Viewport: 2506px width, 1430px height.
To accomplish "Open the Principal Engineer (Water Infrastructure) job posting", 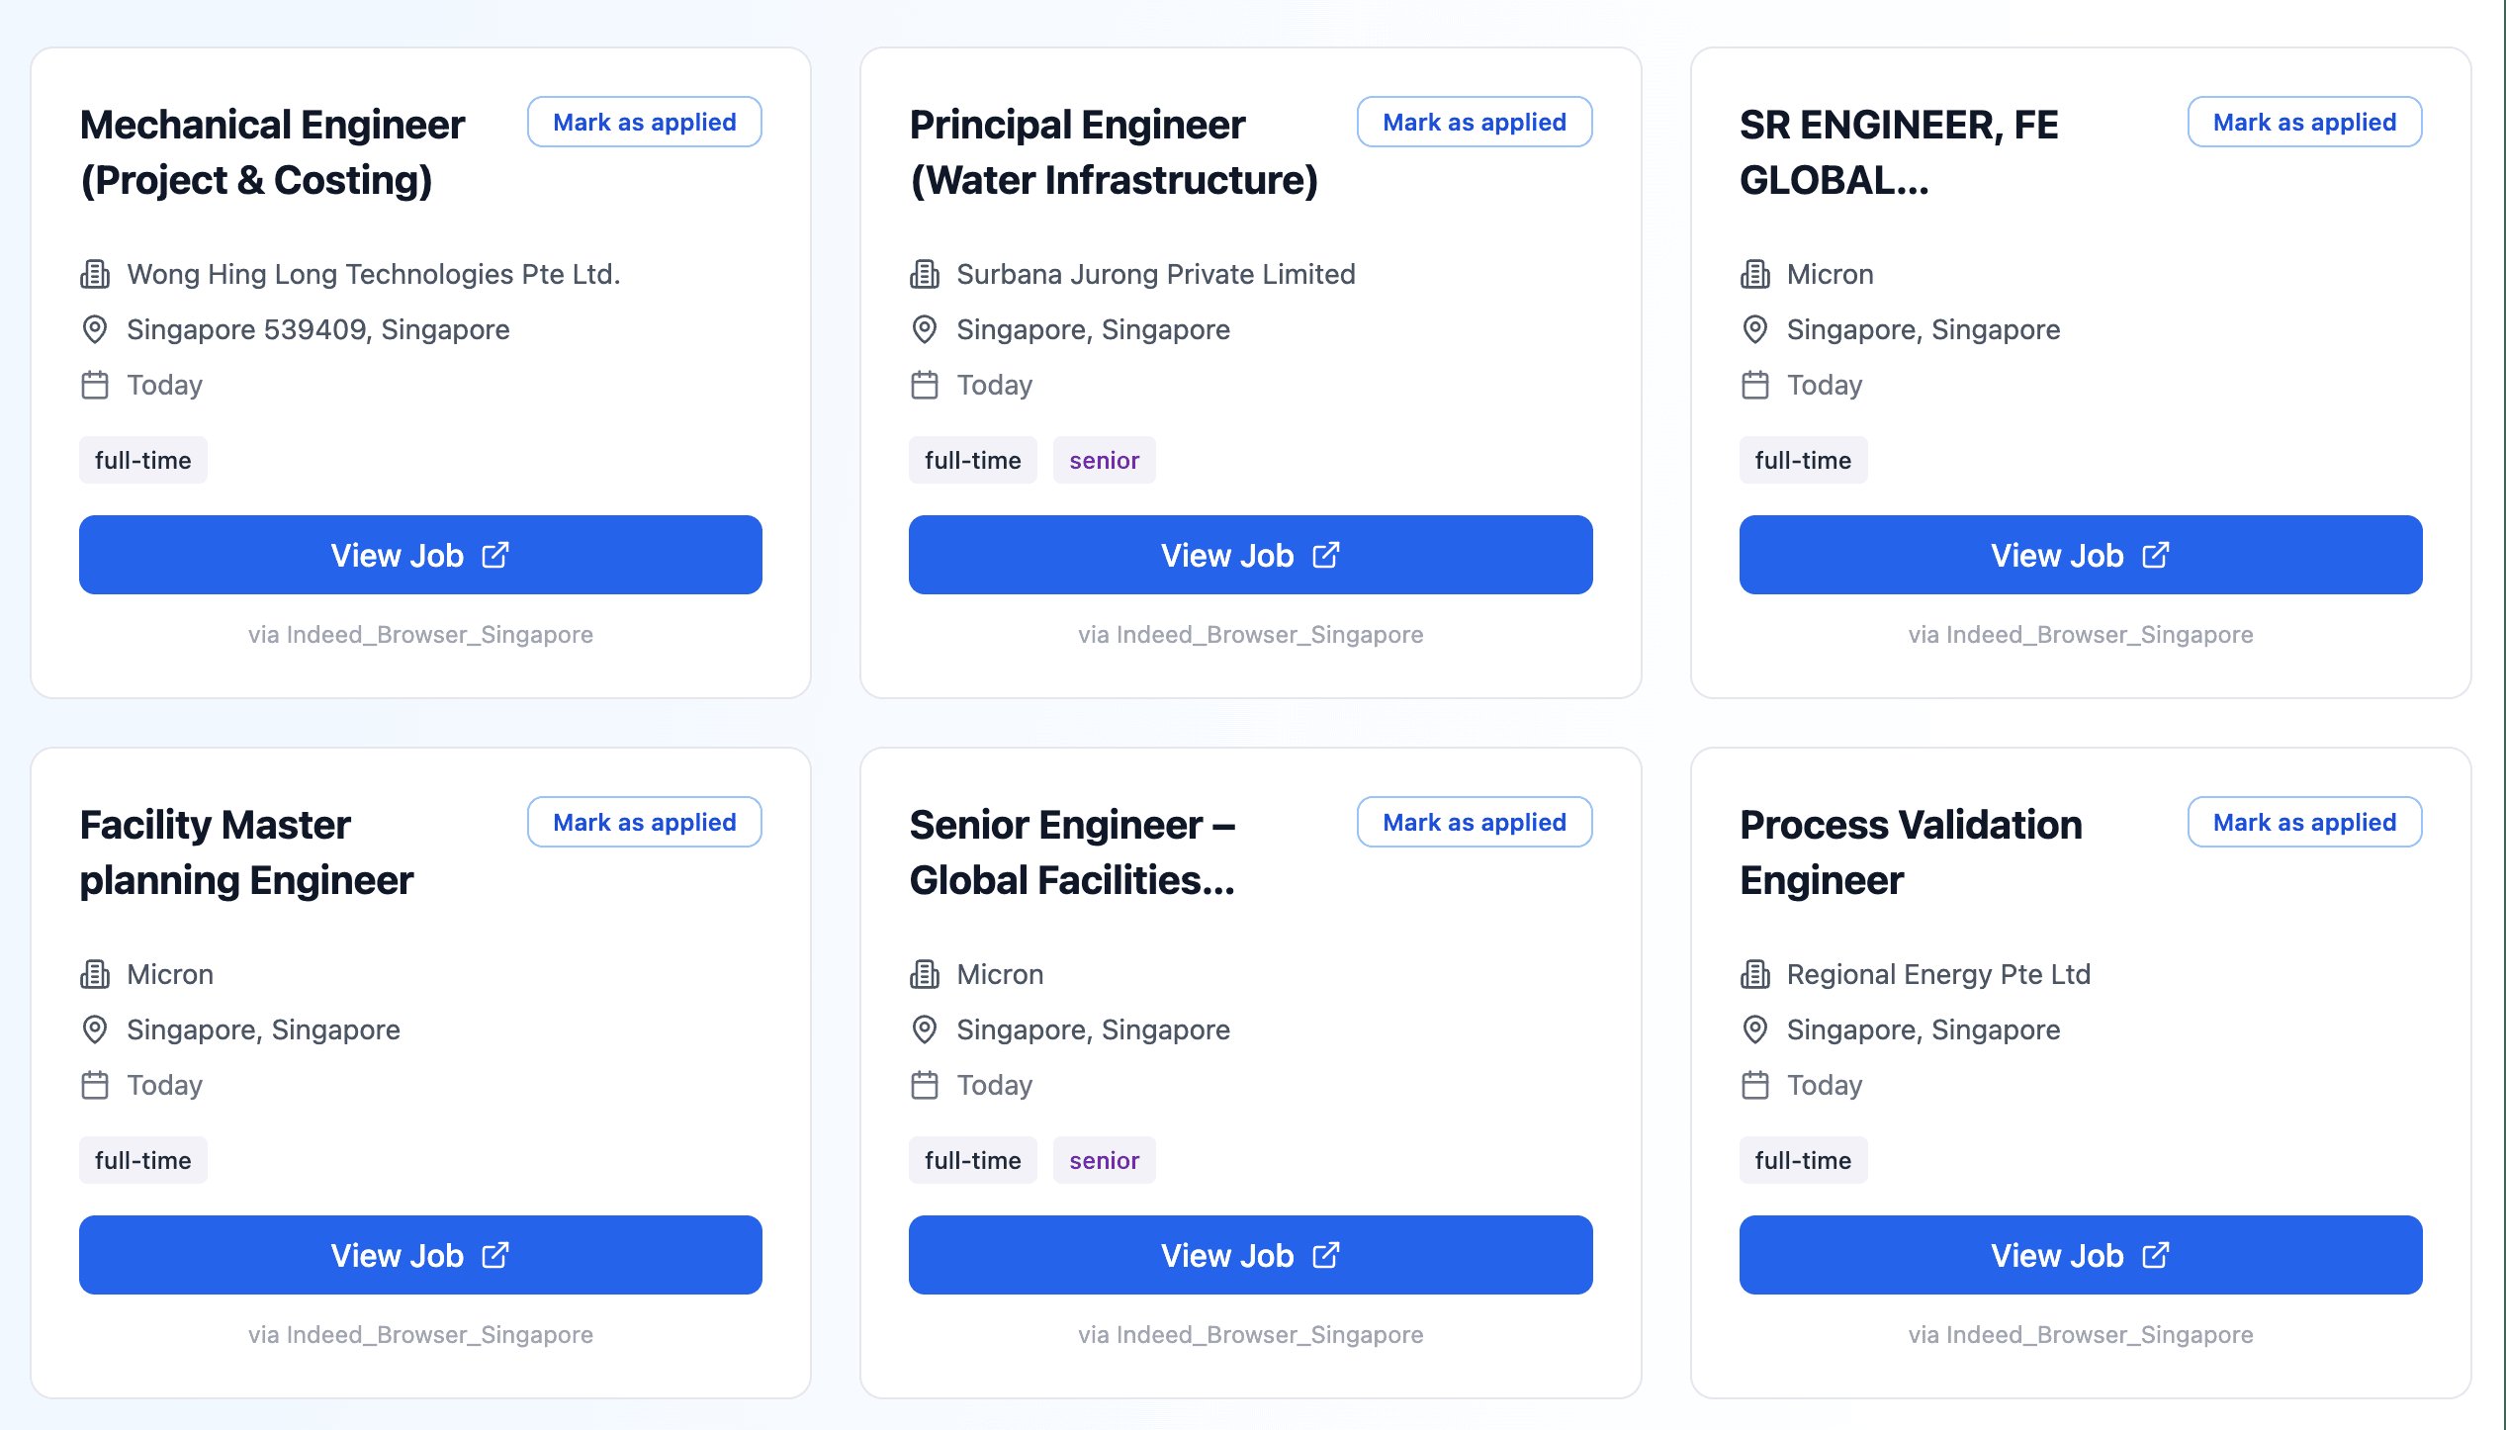I will pos(1249,555).
